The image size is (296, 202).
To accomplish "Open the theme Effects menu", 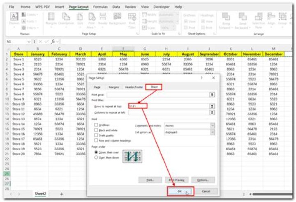I will click(x=30, y=28).
